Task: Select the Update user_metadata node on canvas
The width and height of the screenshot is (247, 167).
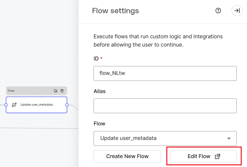Action: (x=37, y=105)
